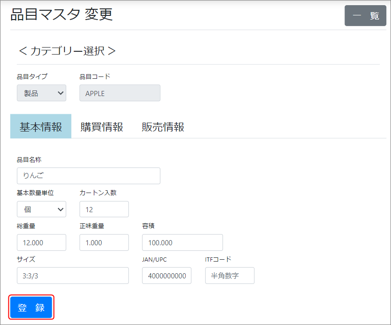Viewport: 391px width, 325px height.
Task: Select the 販売情報 tab
Action: point(163,127)
